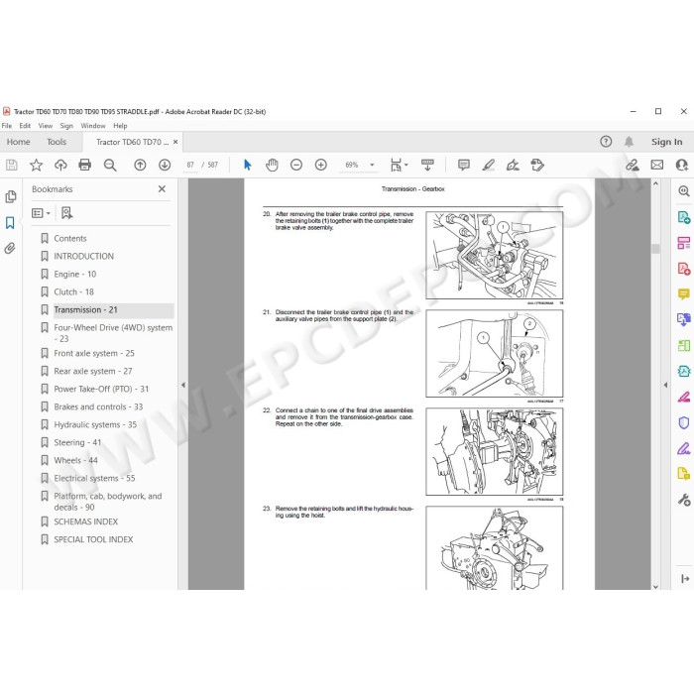Click the add new bookmark icon
This screenshot has height=694, width=694.
(66, 213)
